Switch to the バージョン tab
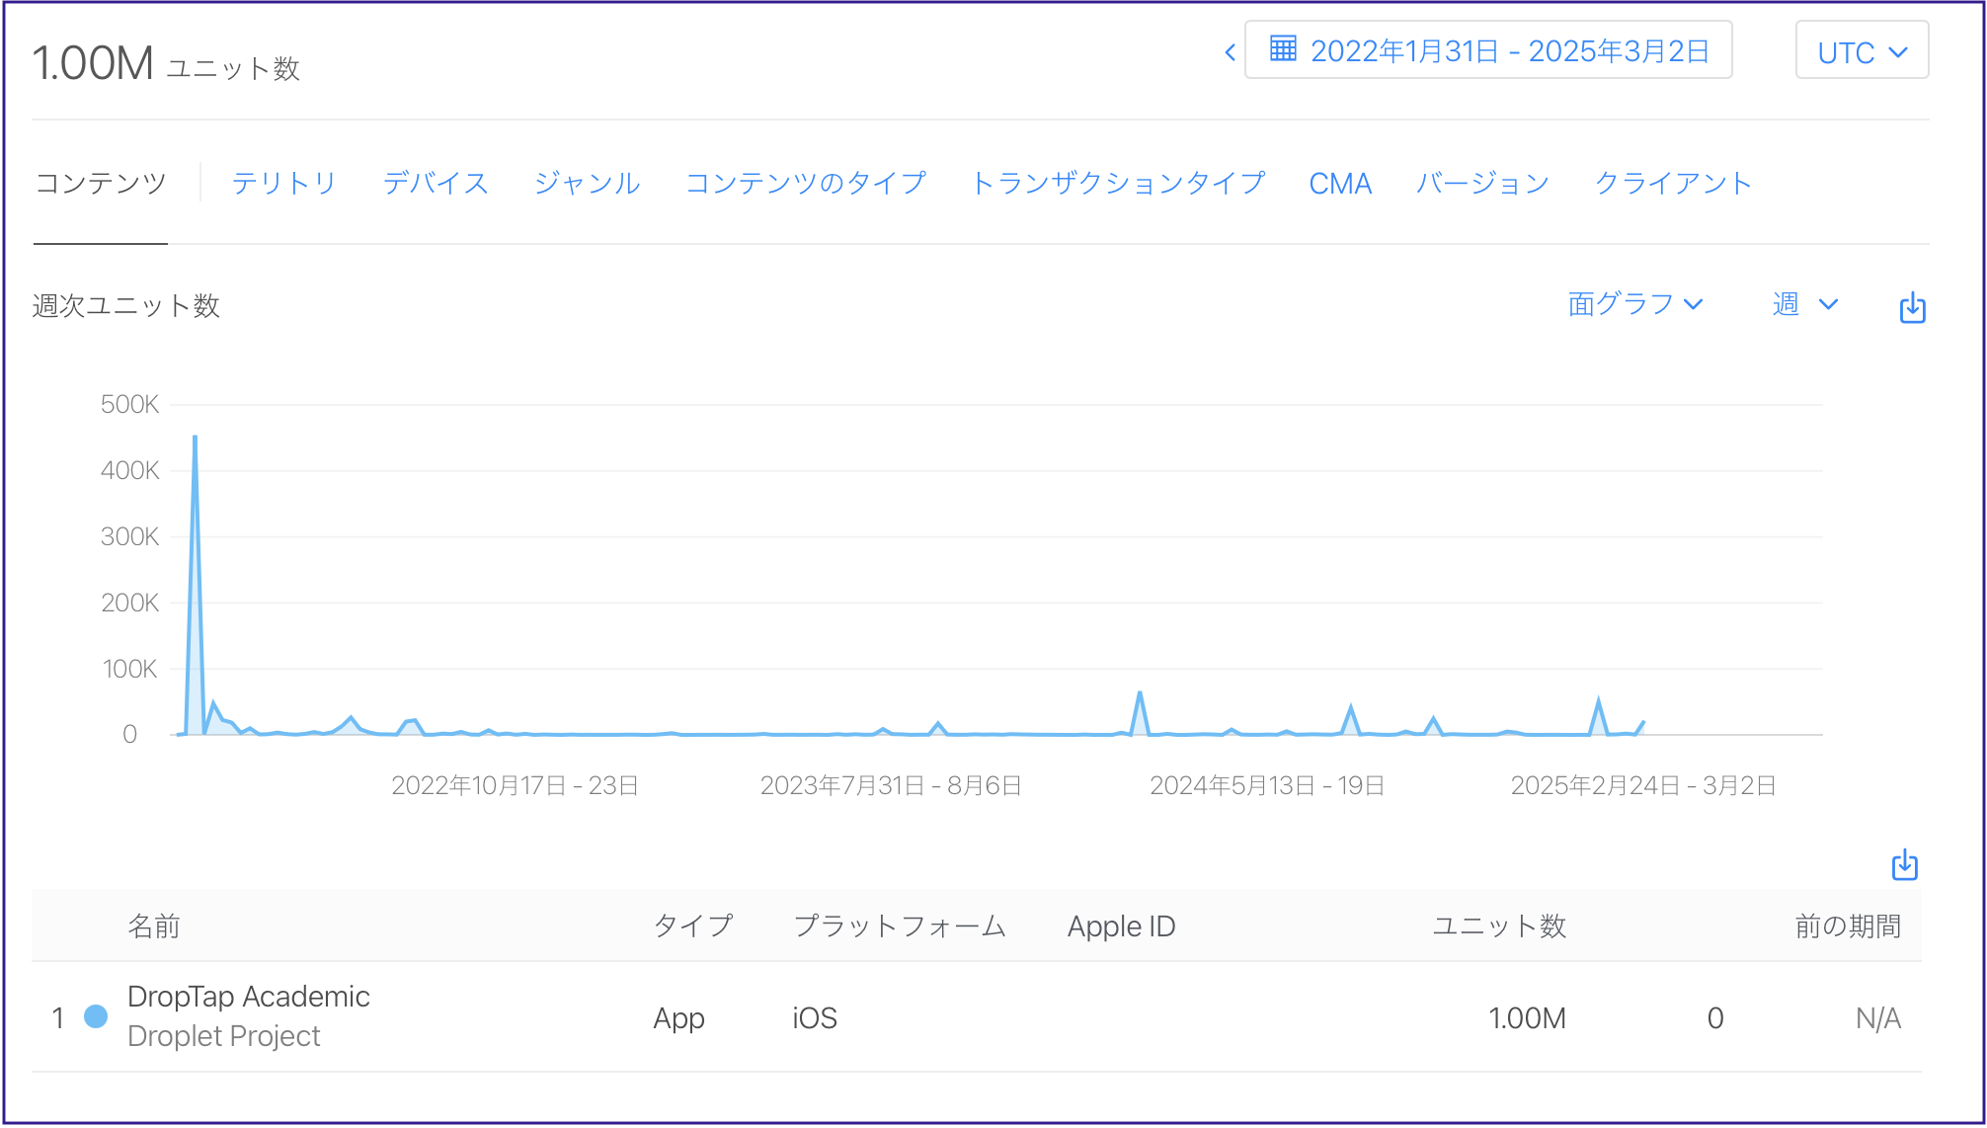Viewport: 1987px width, 1128px height. point(1481,183)
